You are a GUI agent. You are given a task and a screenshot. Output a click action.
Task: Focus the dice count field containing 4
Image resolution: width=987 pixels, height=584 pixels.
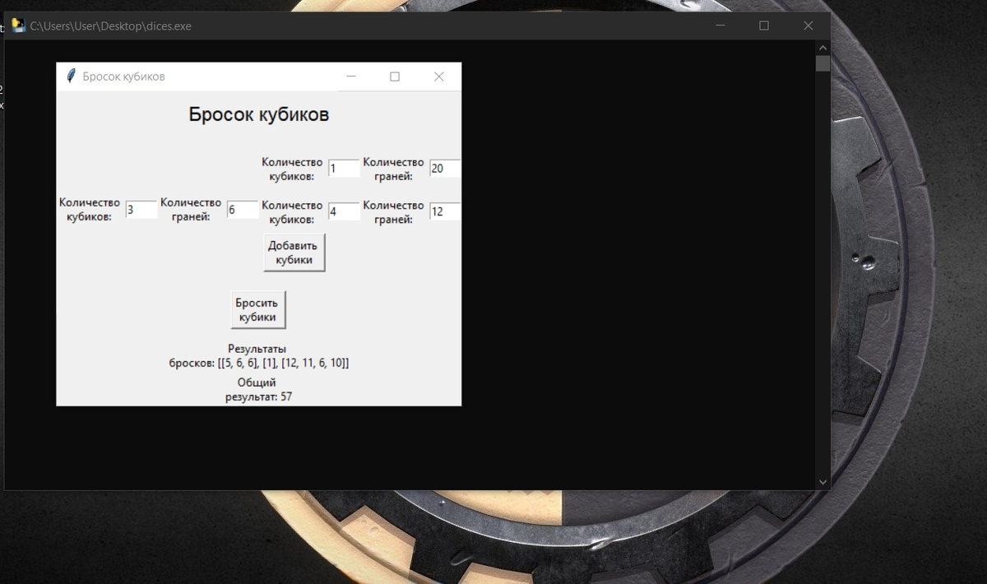coord(344,211)
